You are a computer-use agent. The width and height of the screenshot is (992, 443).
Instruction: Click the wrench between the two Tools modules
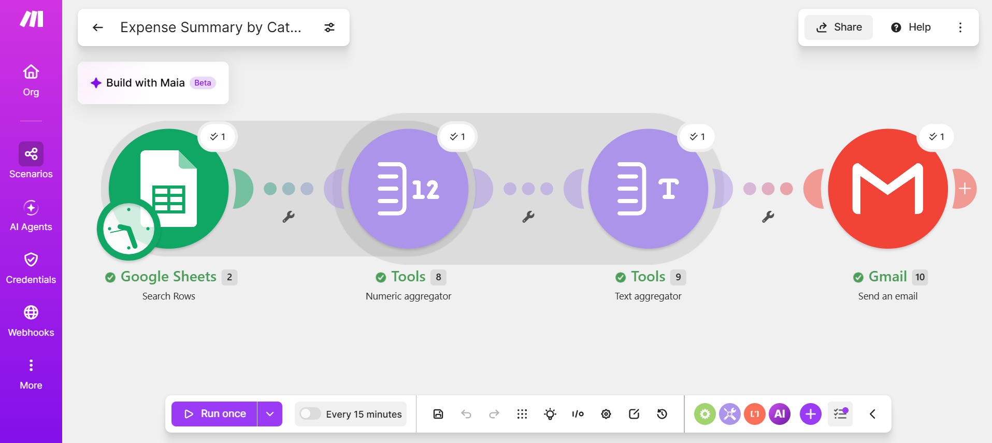(528, 217)
